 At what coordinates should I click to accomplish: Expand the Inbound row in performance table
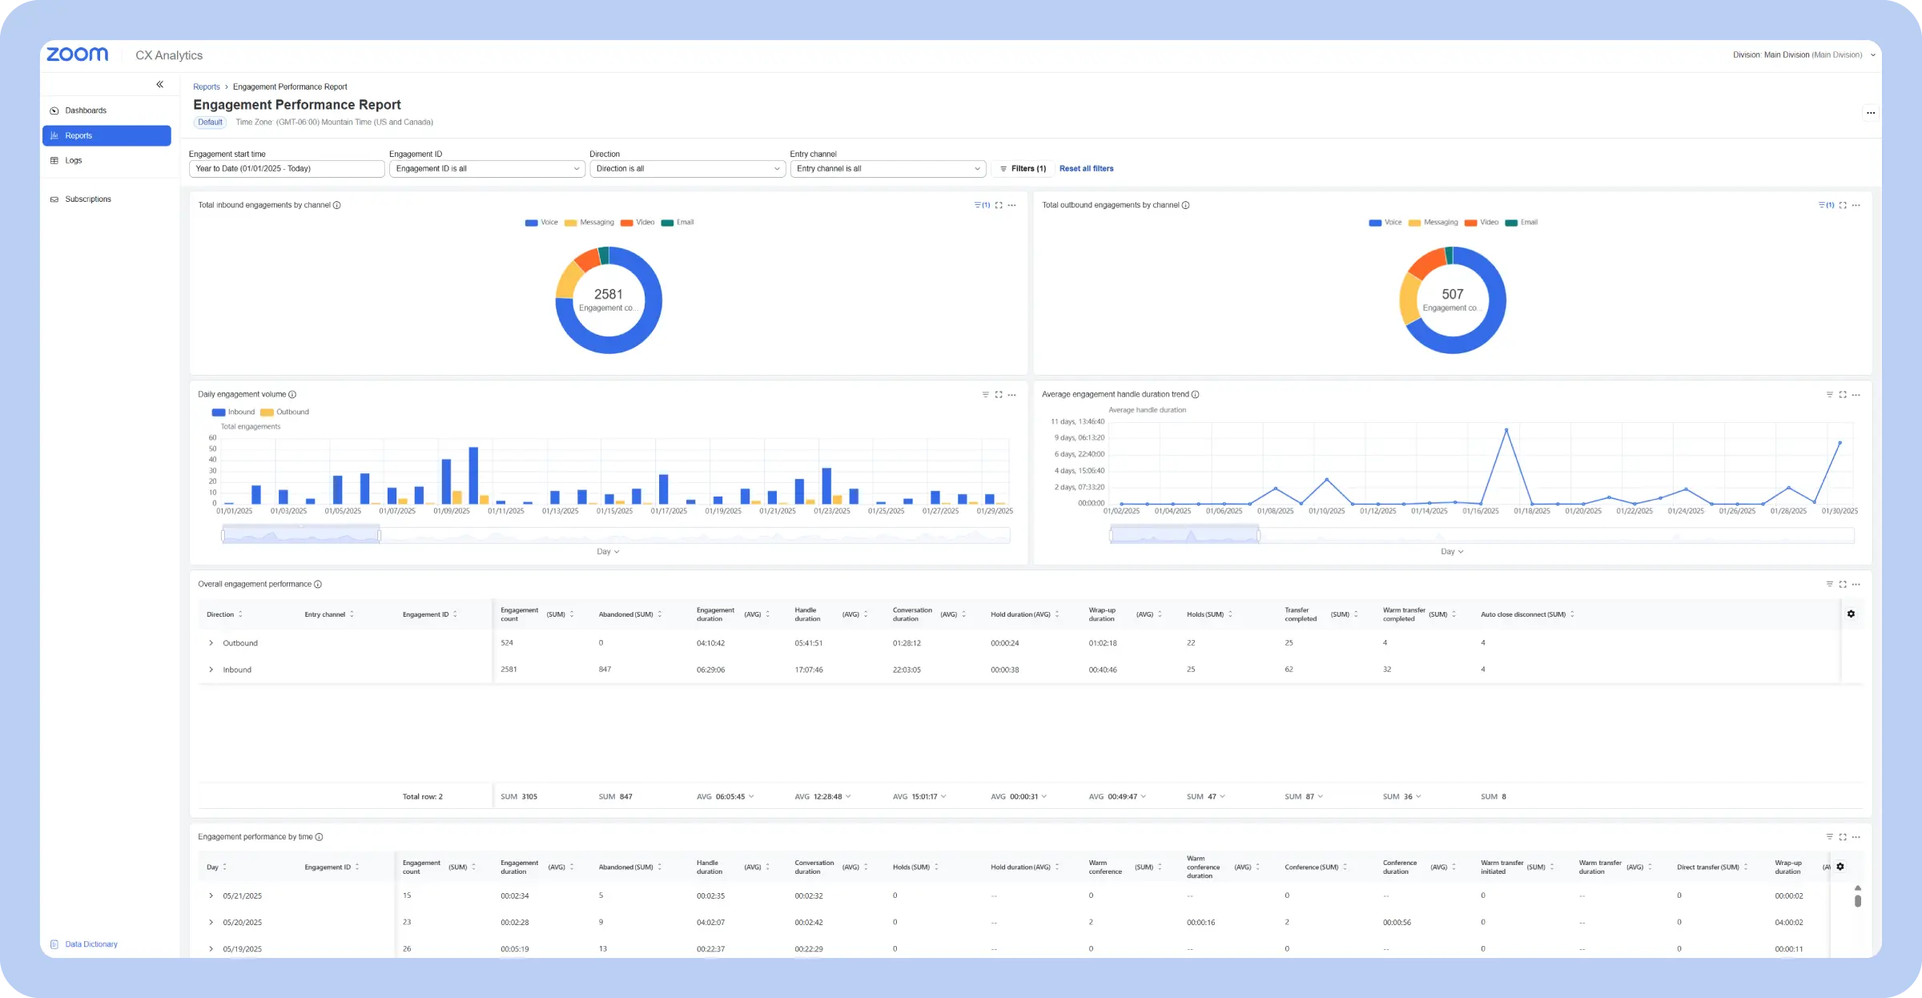pos(211,670)
